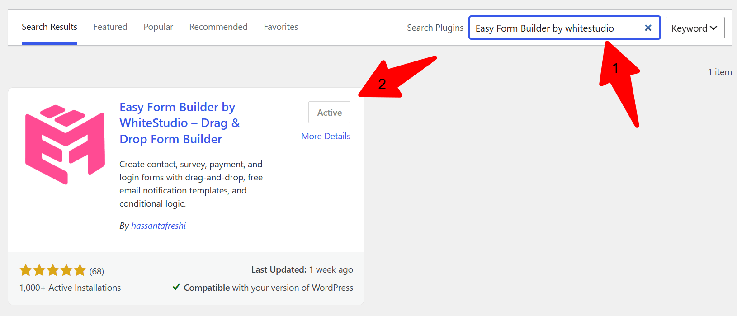Open the Favorites tab
Viewport: 737px width, 316px height.
[281, 27]
